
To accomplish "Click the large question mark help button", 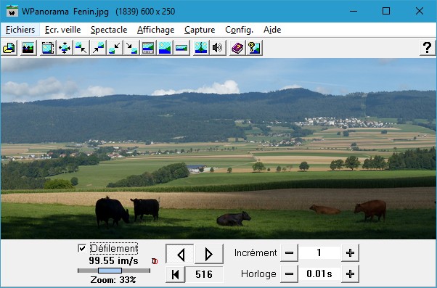I will click(x=428, y=48).
